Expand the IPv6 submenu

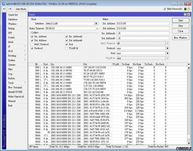[25, 51]
